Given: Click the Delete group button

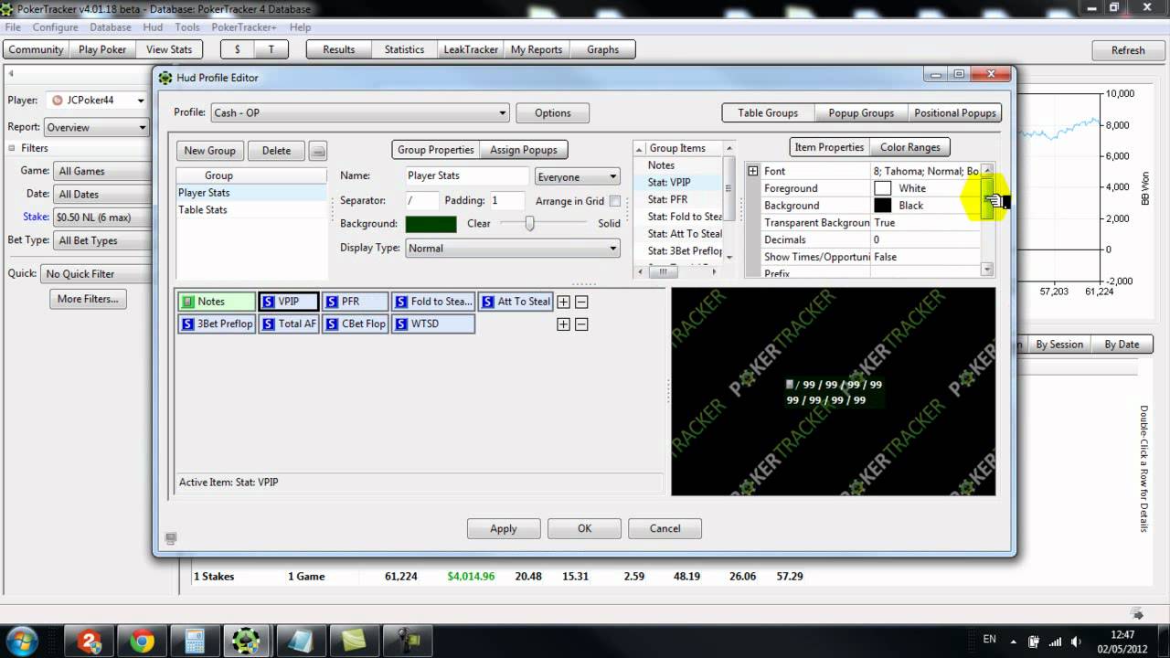Looking at the screenshot, I should (276, 151).
